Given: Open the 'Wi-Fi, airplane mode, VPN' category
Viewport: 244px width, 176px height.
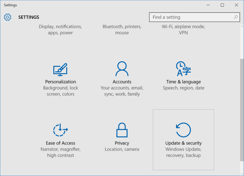Looking at the screenshot, I should [x=183, y=30].
